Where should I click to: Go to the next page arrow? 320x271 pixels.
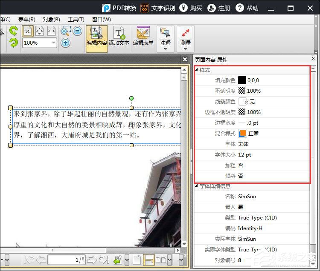[x=92, y=260]
